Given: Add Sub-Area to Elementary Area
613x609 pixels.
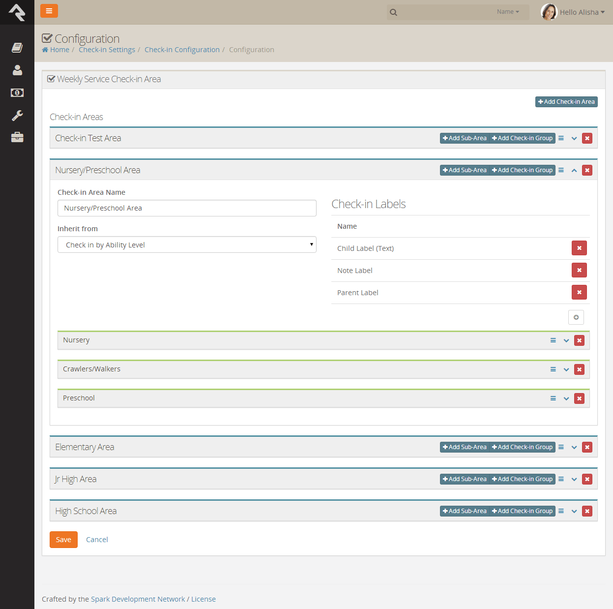Looking at the screenshot, I should (465, 447).
